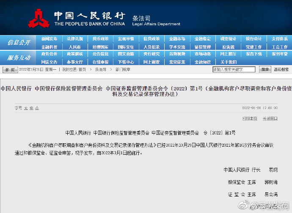Open 金融知识 menu item

tap(203, 62)
